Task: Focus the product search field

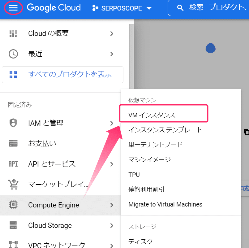Action: (208, 8)
